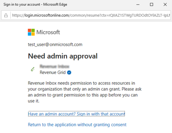Click the "Need admin approval" heading
Image resolution: width=172 pixels, height=133 pixels.
click(63, 56)
